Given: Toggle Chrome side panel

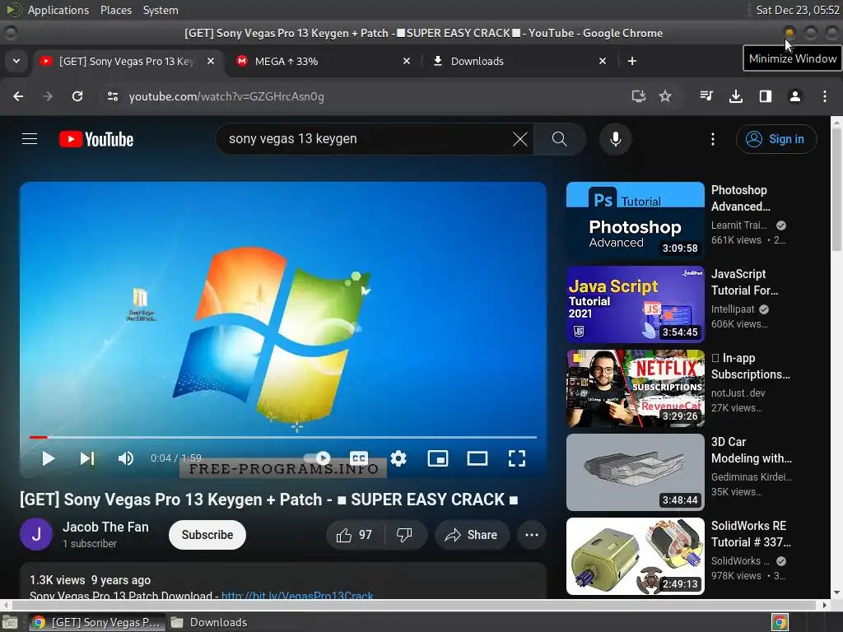Looking at the screenshot, I should click(766, 97).
